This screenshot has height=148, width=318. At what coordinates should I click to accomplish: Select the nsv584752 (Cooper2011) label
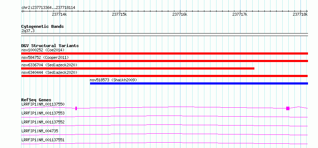pos(45,57)
